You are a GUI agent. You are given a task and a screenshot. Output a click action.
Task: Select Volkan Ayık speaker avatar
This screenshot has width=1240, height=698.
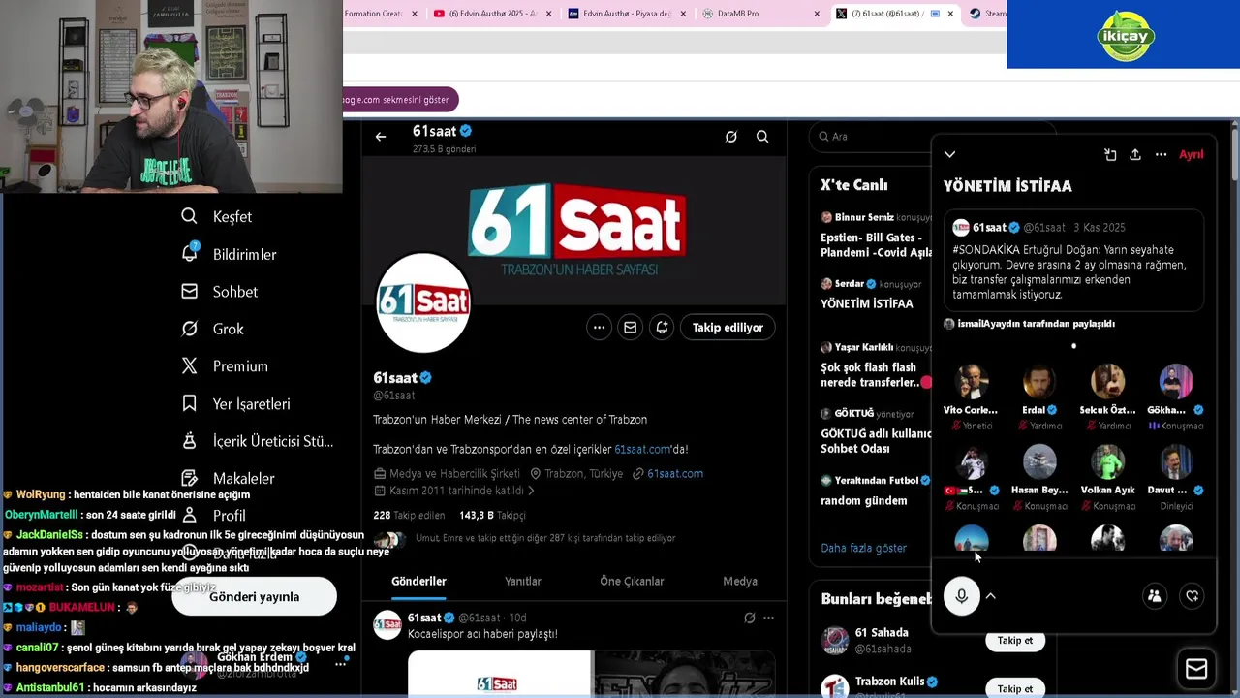point(1107,462)
